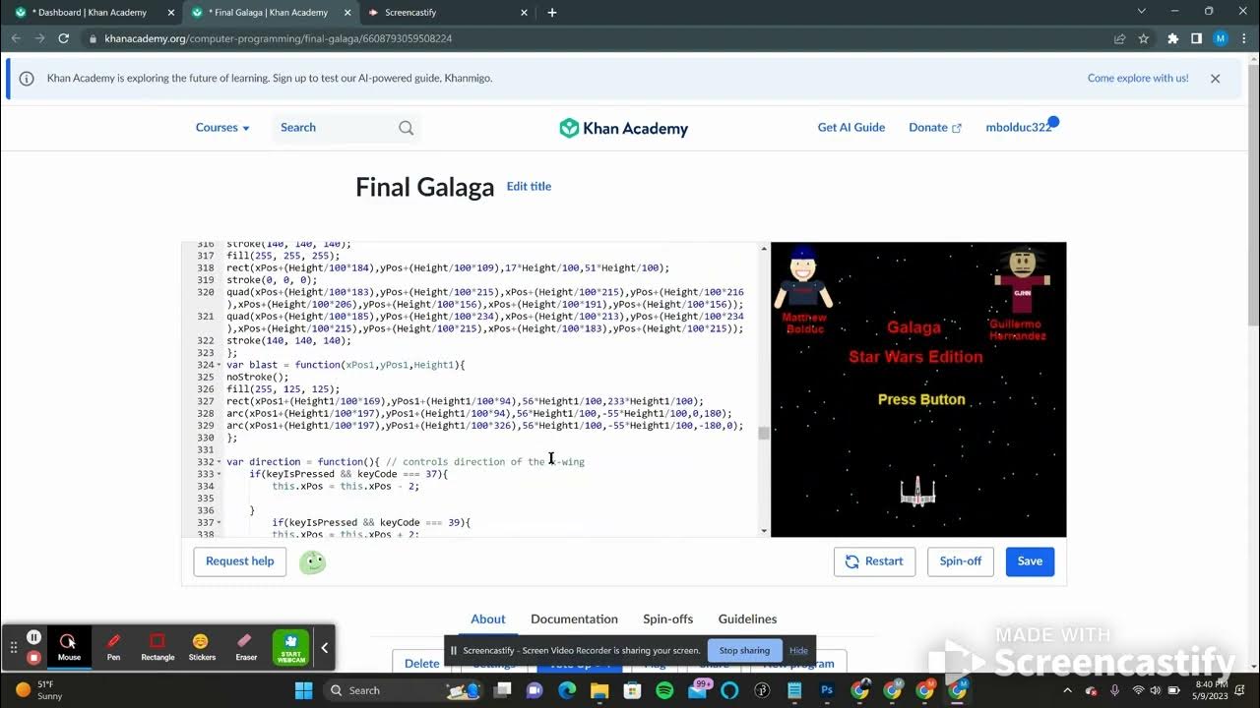Open the Chrome profile avatar
Screen dimensions: 1260x708
pyautogui.click(x=1221, y=38)
